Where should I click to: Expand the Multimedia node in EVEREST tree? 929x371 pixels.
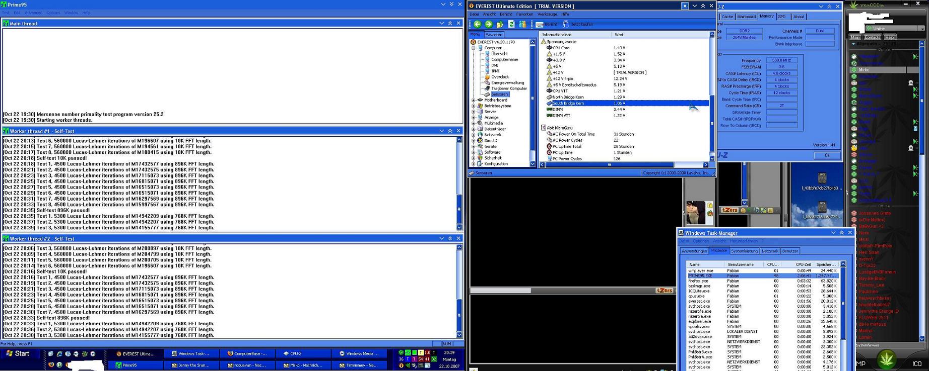(474, 123)
